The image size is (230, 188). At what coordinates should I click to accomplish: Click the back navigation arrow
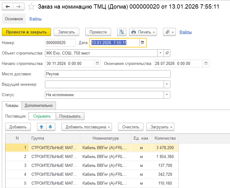pyautogui.click(x=8, y=6)
